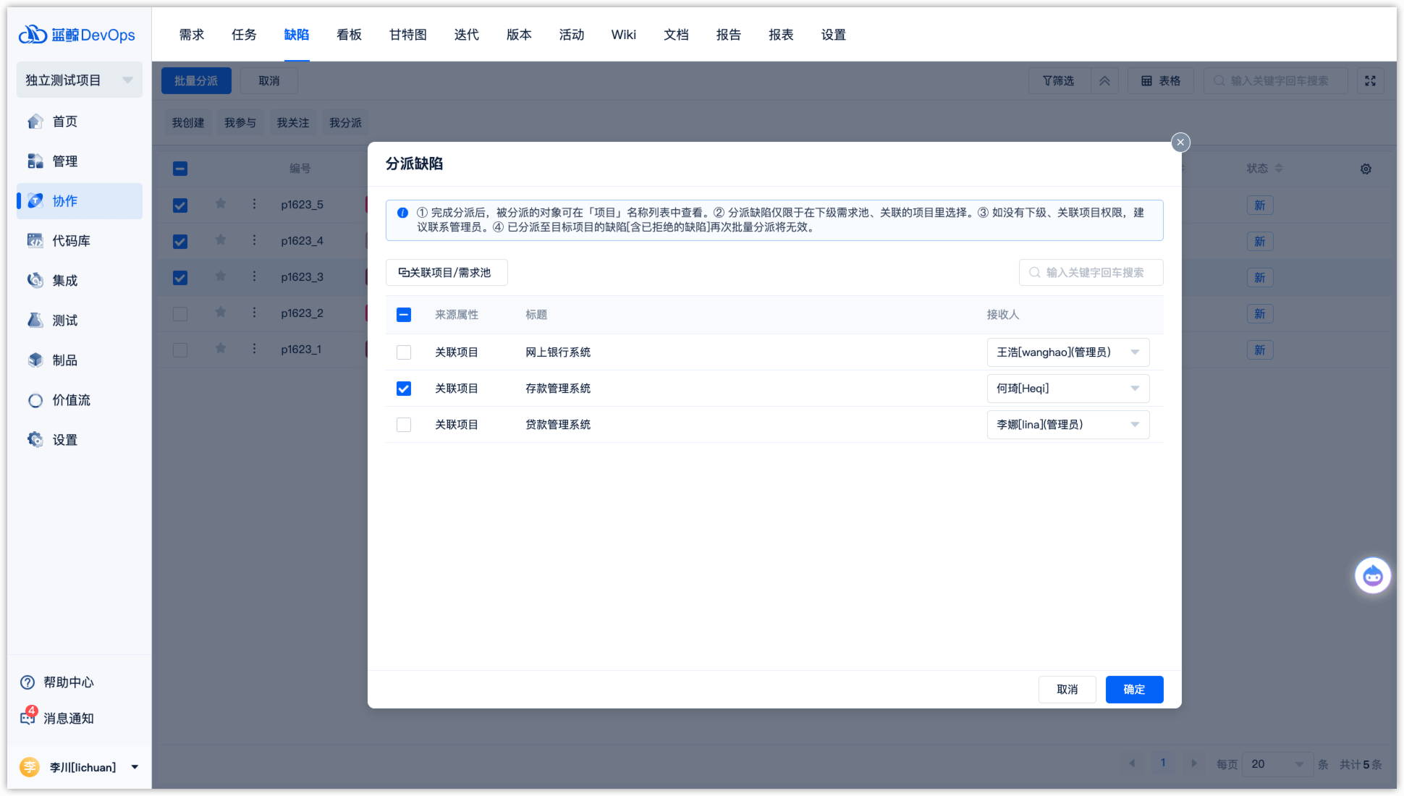This screenshot has width=1404, height=796.
Task: Expand the 李娜[lina] receiver dropdown
Action: pyautogui.click(x=1067, y=425)
